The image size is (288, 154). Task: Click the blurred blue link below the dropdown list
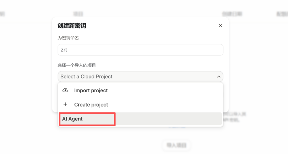coord(177,127)
